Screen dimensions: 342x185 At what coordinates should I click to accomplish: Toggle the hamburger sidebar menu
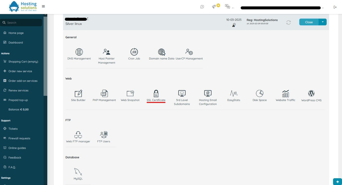point(43,6)
